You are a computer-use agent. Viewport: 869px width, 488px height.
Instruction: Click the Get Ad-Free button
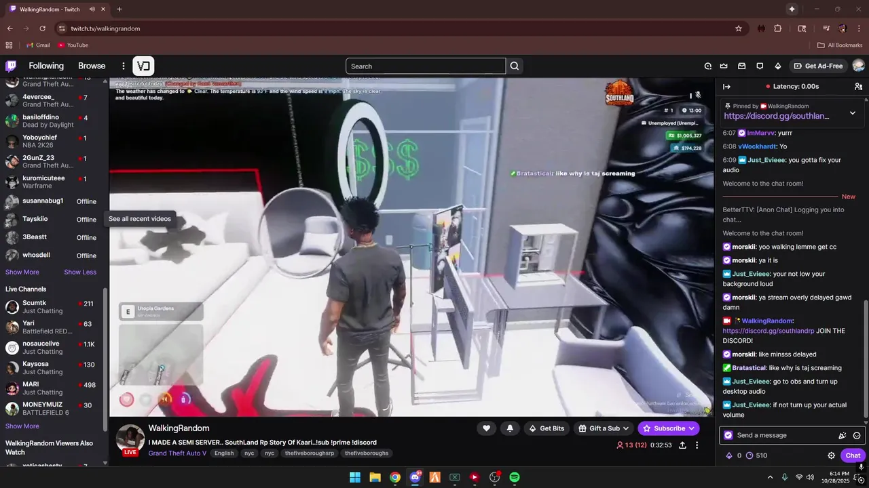tap(818, 66)
